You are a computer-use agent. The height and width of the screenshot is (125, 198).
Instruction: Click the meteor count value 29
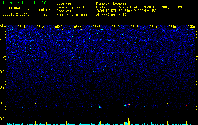pyautogui.click(x=46, y=14)
